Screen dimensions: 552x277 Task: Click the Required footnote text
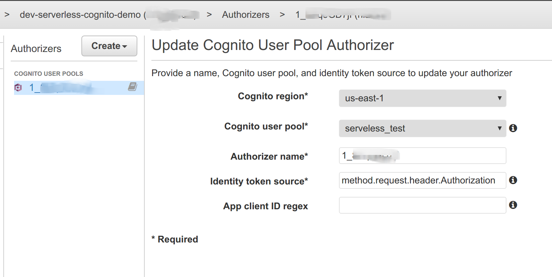[175, 239]
